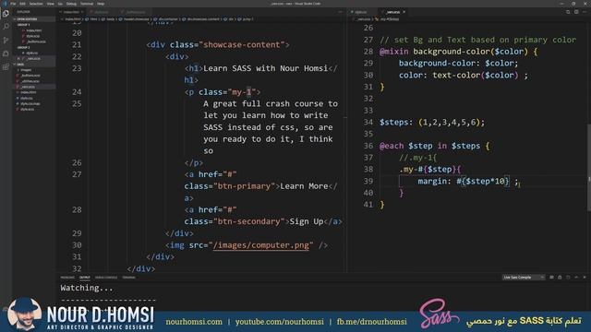Click 'btn-secondary' class value in HTML

pos(249,221)
